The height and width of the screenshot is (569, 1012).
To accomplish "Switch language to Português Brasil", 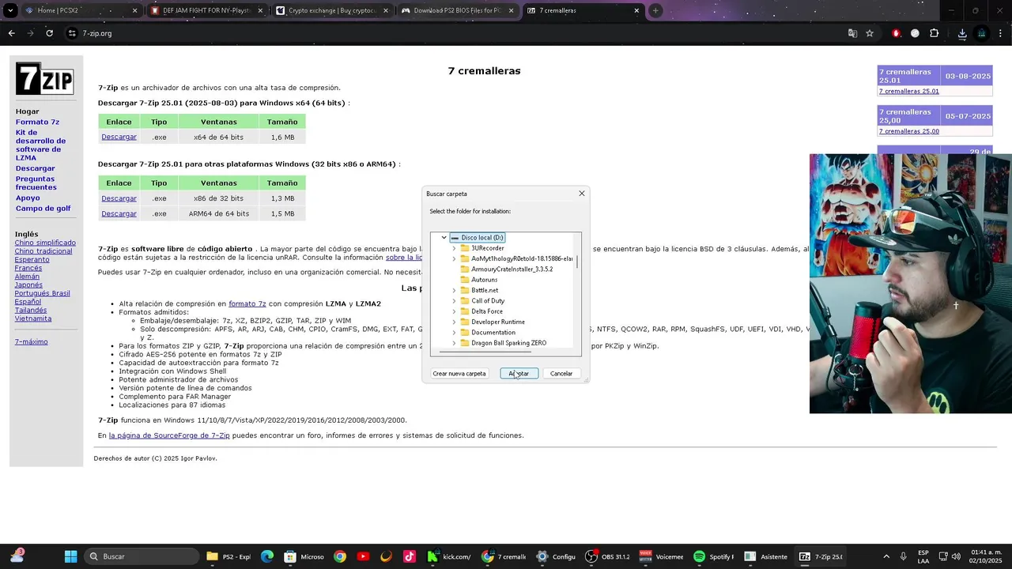I will (42, 293).
